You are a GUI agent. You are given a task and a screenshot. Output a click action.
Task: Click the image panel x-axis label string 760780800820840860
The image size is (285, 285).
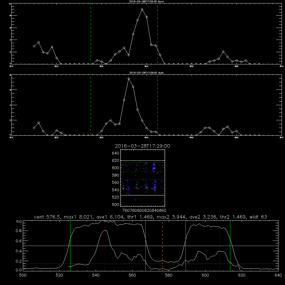(144, 211)
